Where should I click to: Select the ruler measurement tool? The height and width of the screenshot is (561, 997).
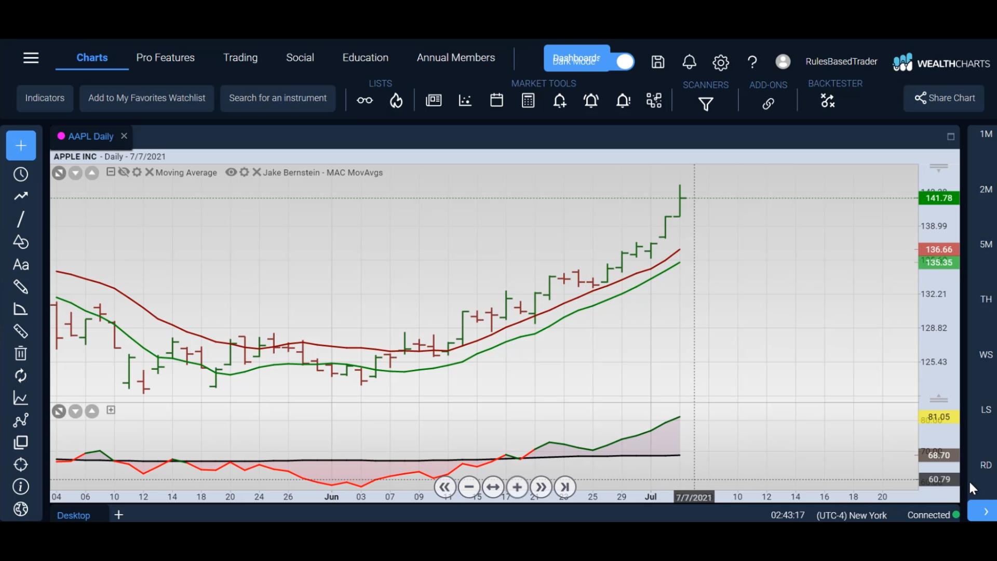point(21,331)
